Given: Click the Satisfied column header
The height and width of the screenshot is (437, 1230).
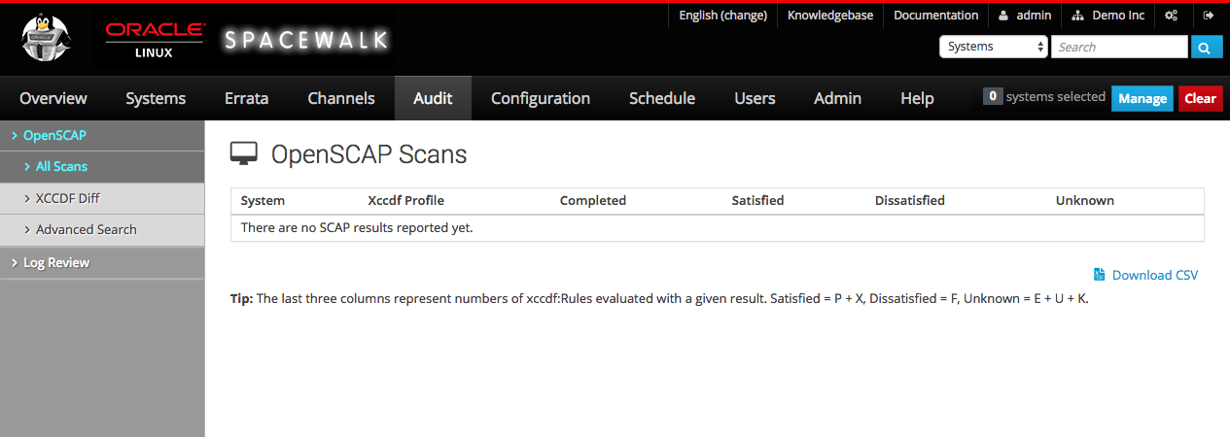Looking at the screenshot, I should point(757,200).
